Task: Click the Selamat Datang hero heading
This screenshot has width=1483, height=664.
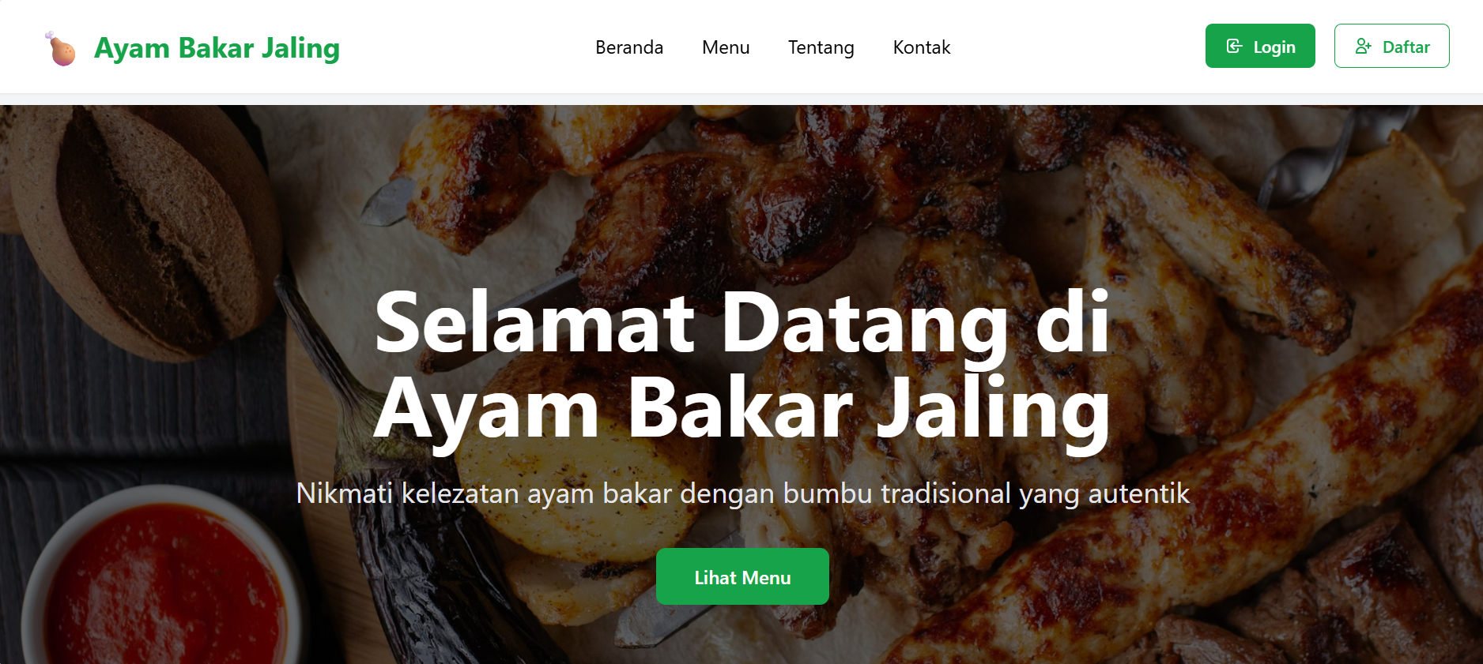Action: point(742,365)
